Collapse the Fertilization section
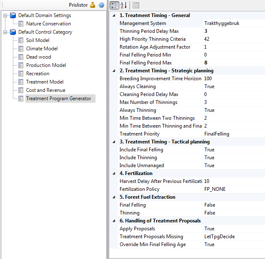This screenshot has width=265, height=259. [114, 173]
